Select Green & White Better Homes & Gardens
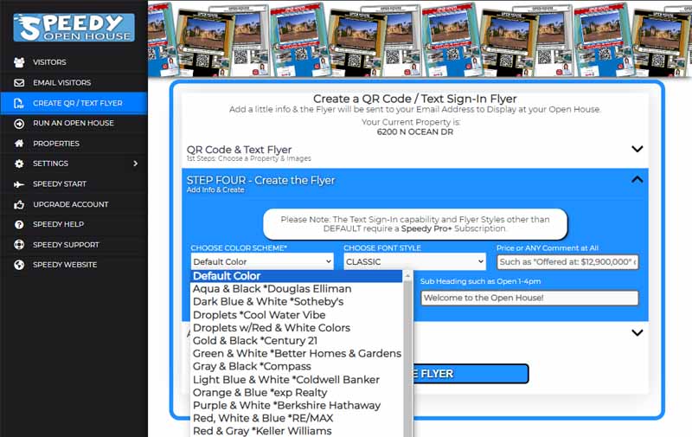This screenshot has height=437, width=692. [x=297, y=354]
